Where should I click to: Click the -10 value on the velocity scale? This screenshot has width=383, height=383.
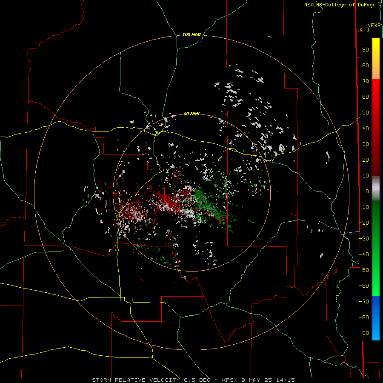pyautogui.click(x=364, y=207)
